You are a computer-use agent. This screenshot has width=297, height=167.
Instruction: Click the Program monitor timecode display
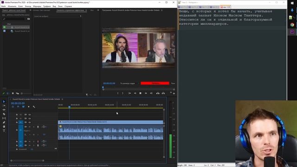(109, 83)
